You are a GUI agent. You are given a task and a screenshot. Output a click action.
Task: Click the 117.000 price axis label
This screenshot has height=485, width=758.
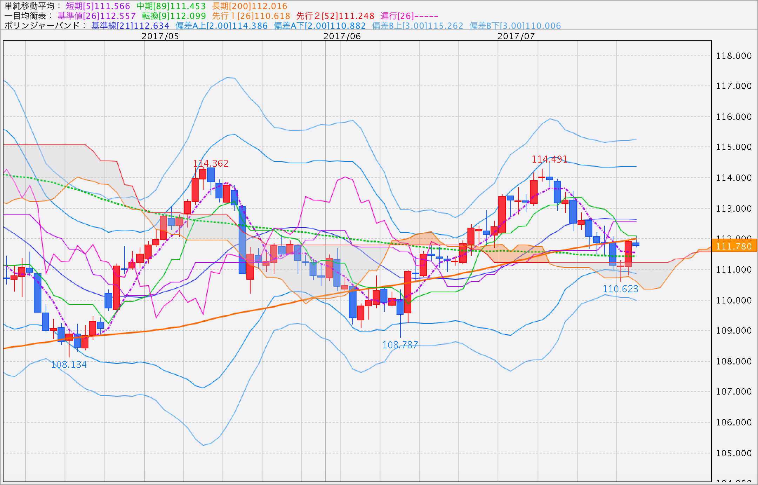734,86
